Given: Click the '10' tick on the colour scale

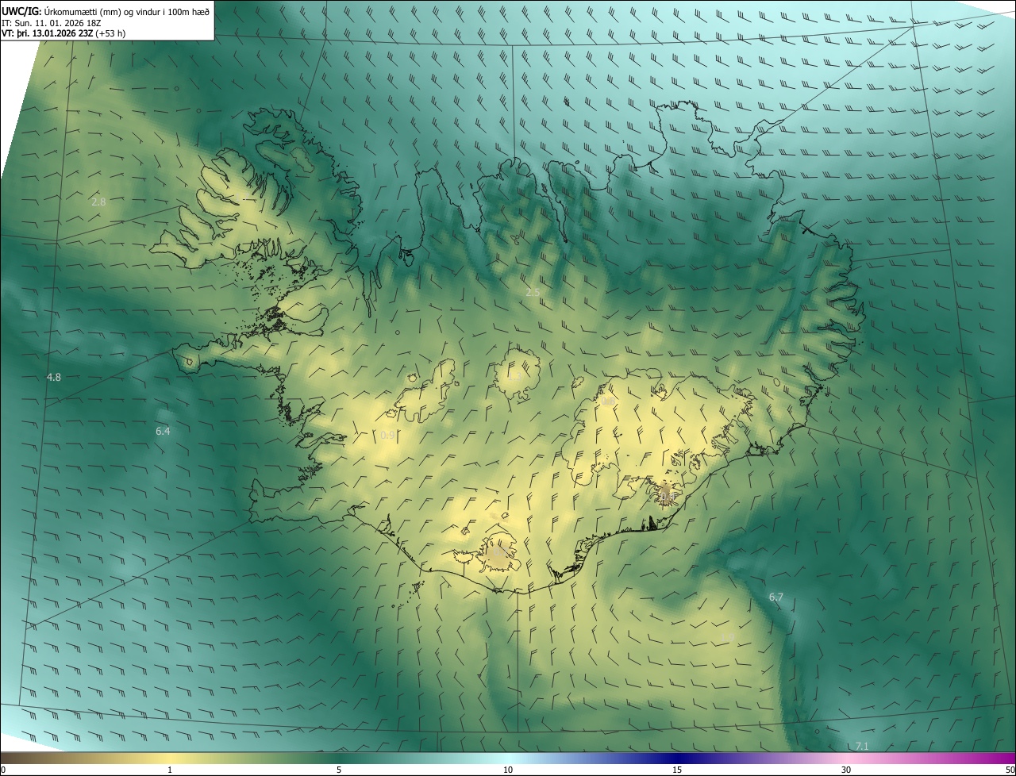Looking at the screenshot, I should click(508, 770).
